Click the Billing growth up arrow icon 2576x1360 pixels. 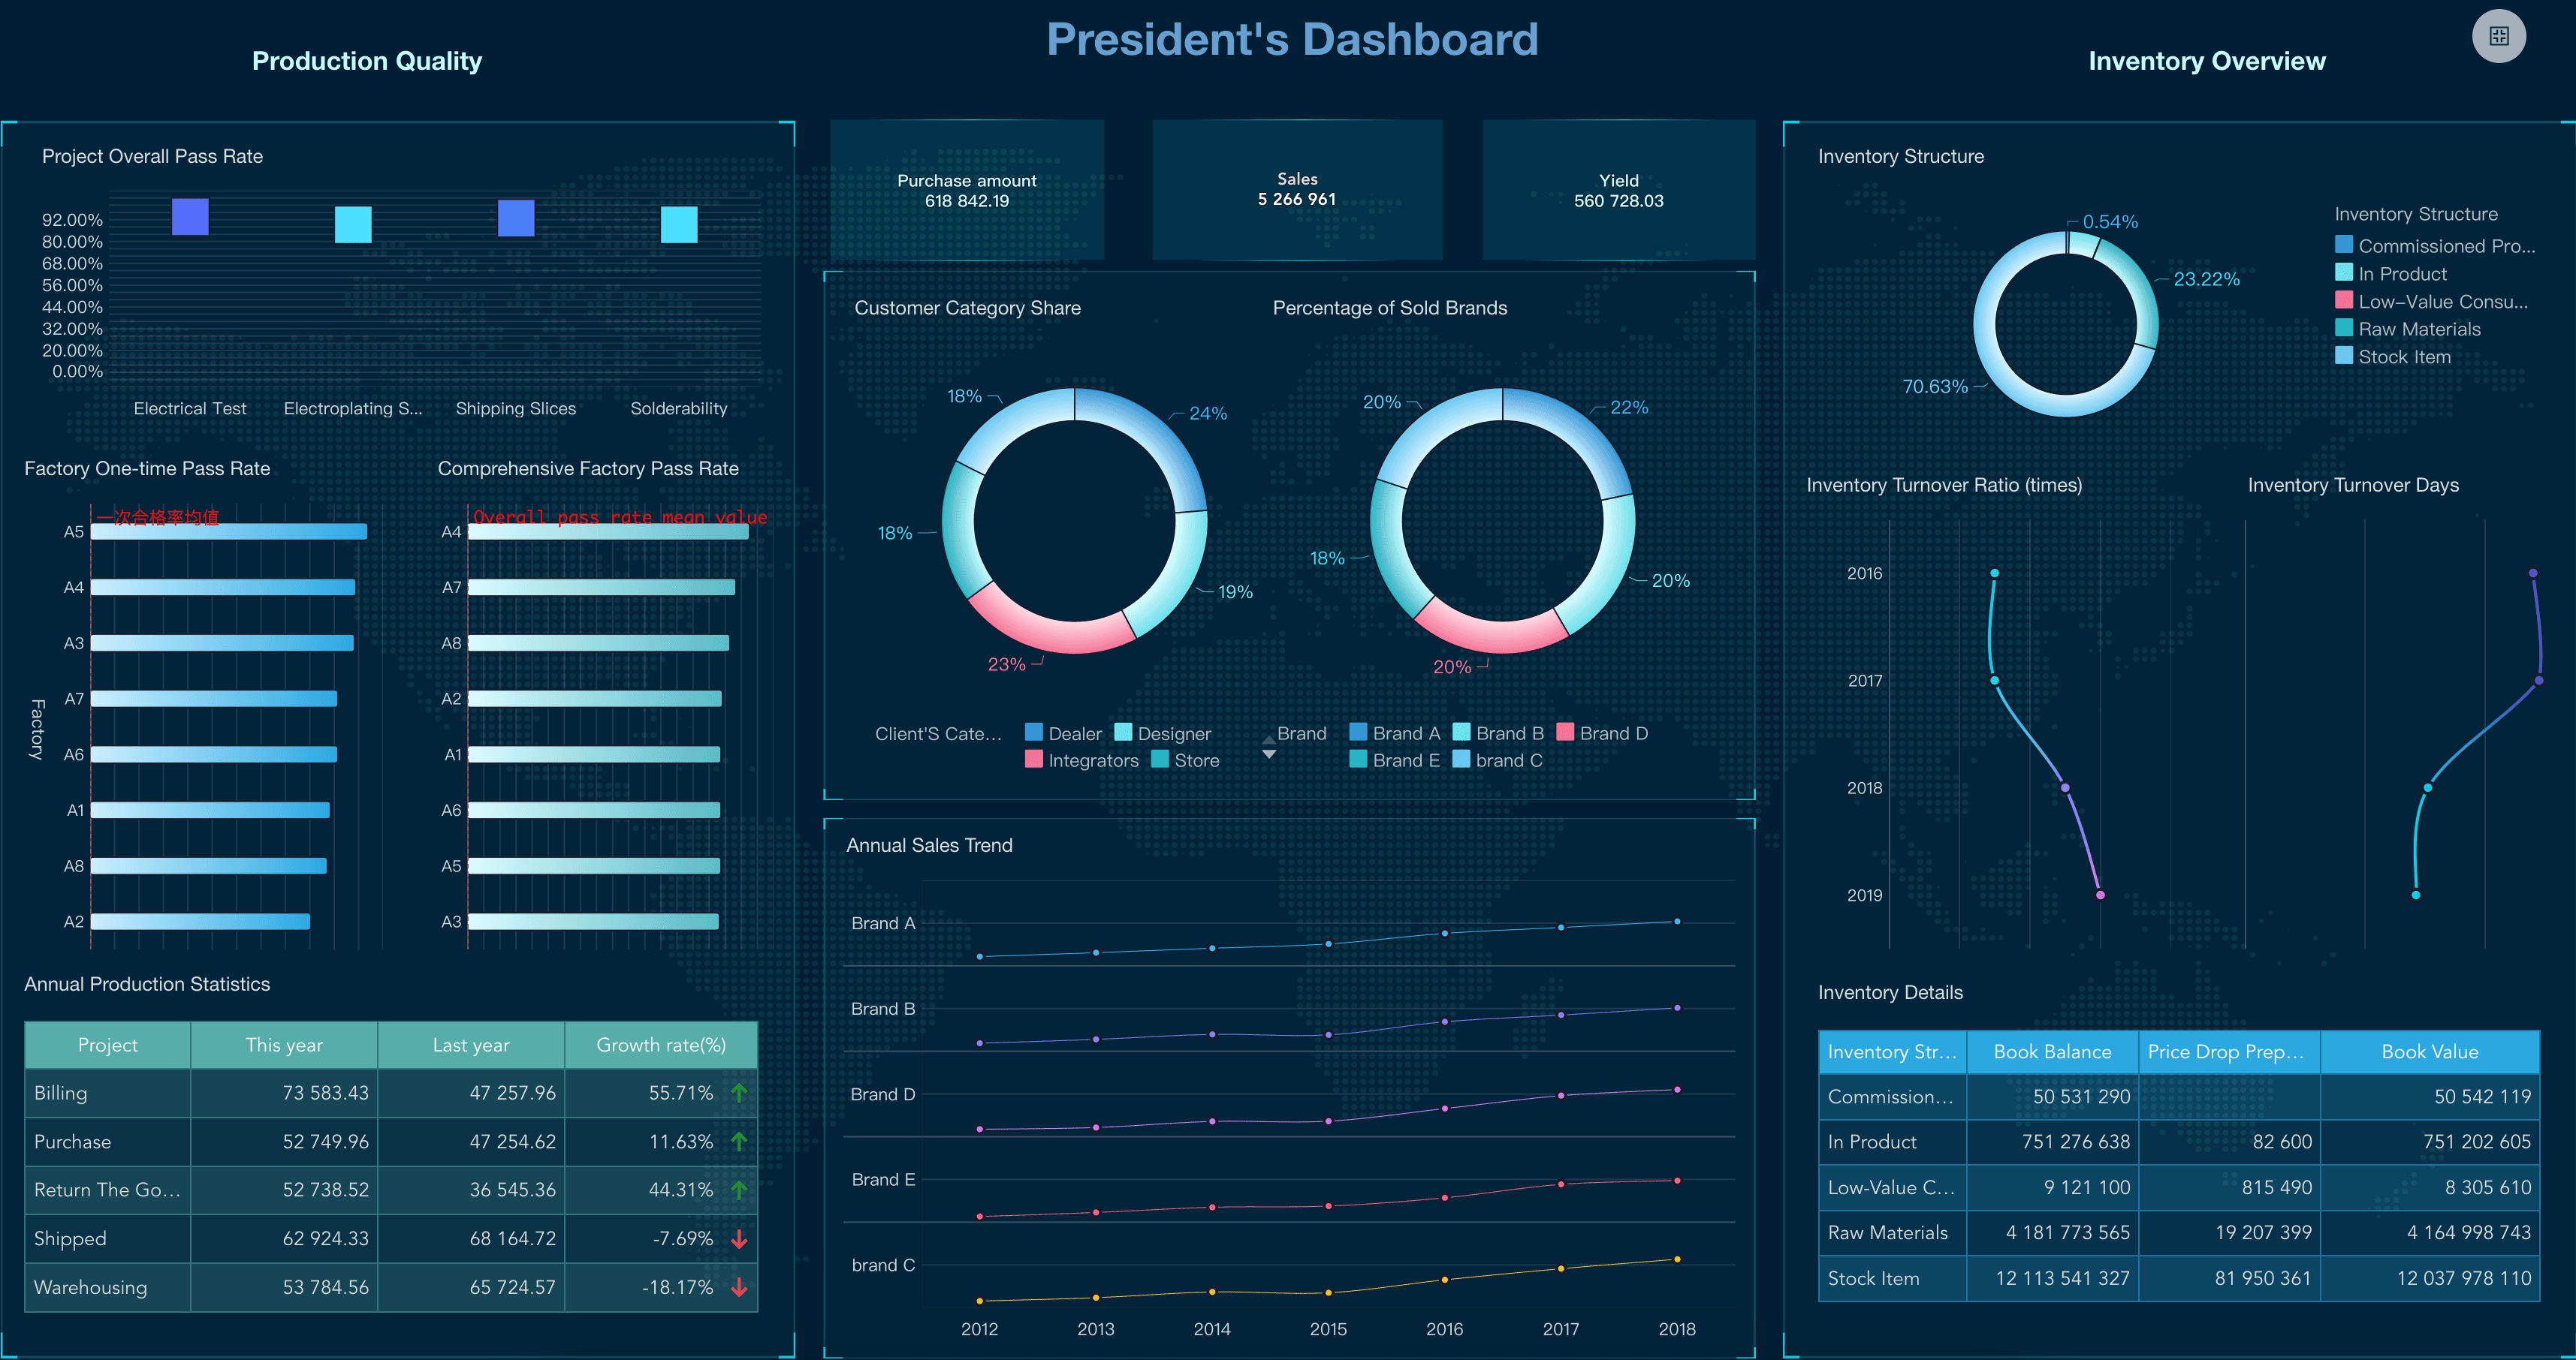tap(739, 1094)
